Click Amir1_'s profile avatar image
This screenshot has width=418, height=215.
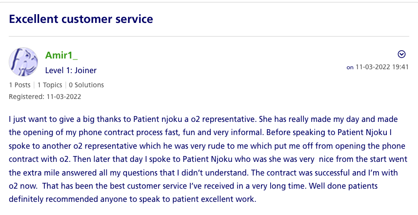pos(23,62)
